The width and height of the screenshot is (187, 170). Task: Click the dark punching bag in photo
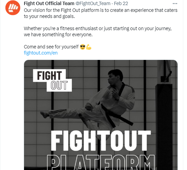pyautogui.click(x=164, y=119)
